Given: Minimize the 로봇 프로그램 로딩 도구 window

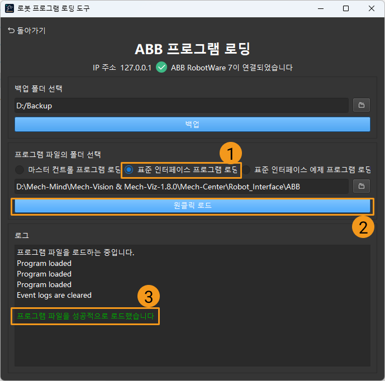Looking at the screenshot, I should [x=321, y=8].
